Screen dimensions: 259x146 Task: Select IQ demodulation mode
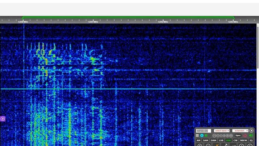[251, 140]
